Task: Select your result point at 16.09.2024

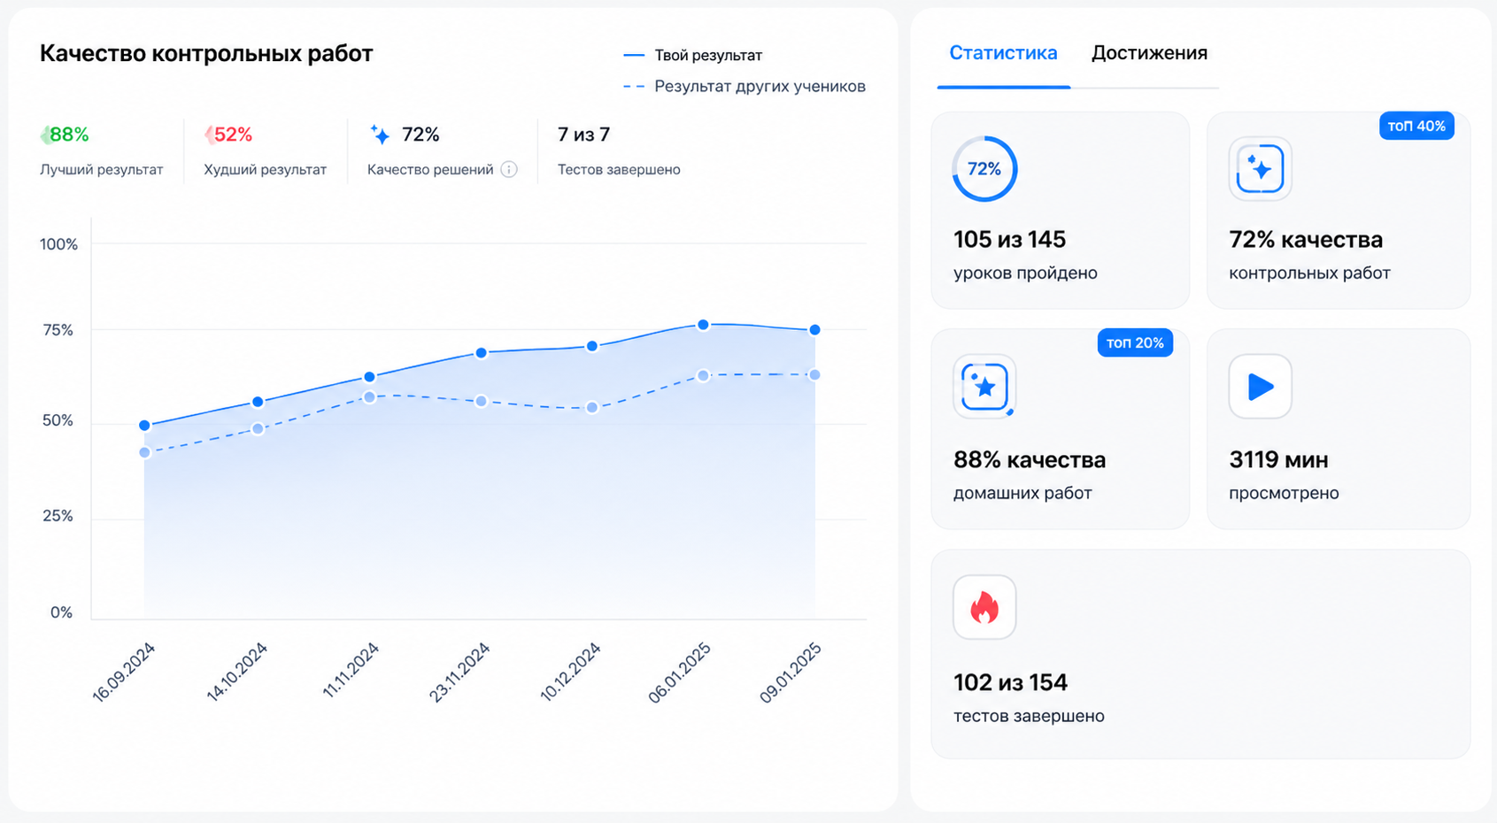Action: click(x=144, y=426)
